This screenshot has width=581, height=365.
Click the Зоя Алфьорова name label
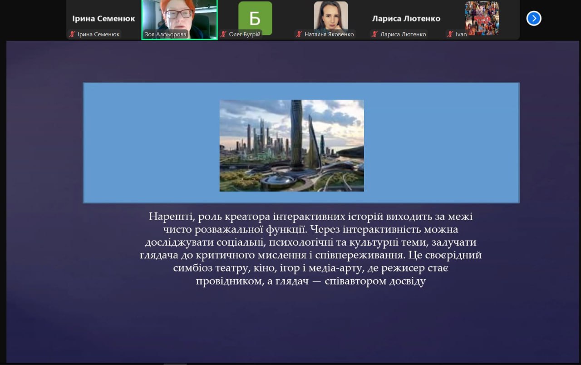tap(165, 35)
